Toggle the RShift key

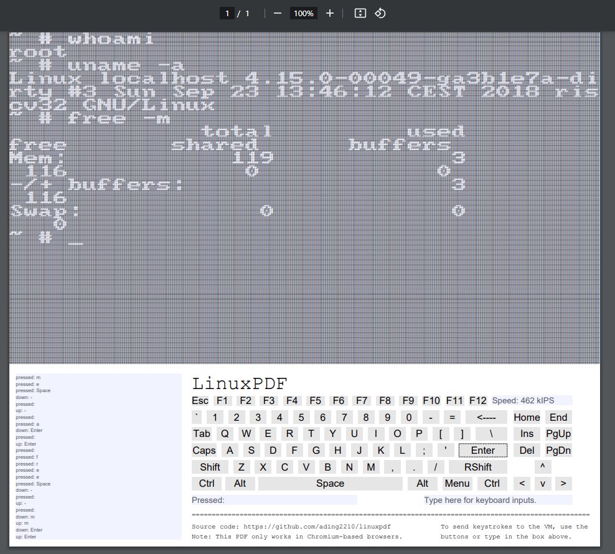(x=477, y=467)
